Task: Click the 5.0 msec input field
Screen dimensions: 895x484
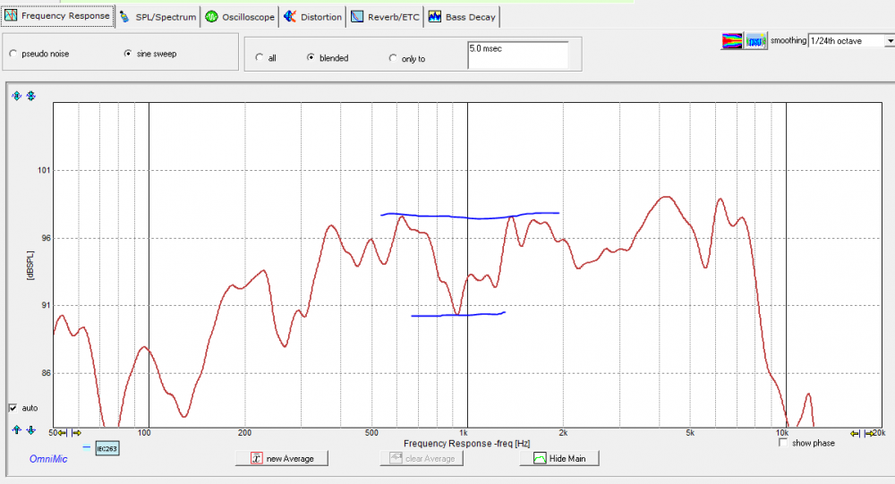Action: click(x=517, y=54)
